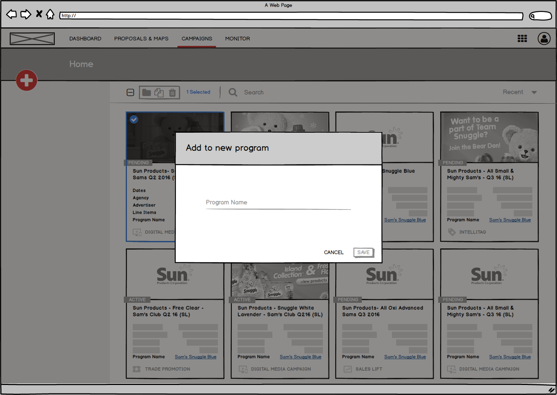Click the search magnifier icon
The width and height of the screenshot is (557, 395).
[233, 92]
